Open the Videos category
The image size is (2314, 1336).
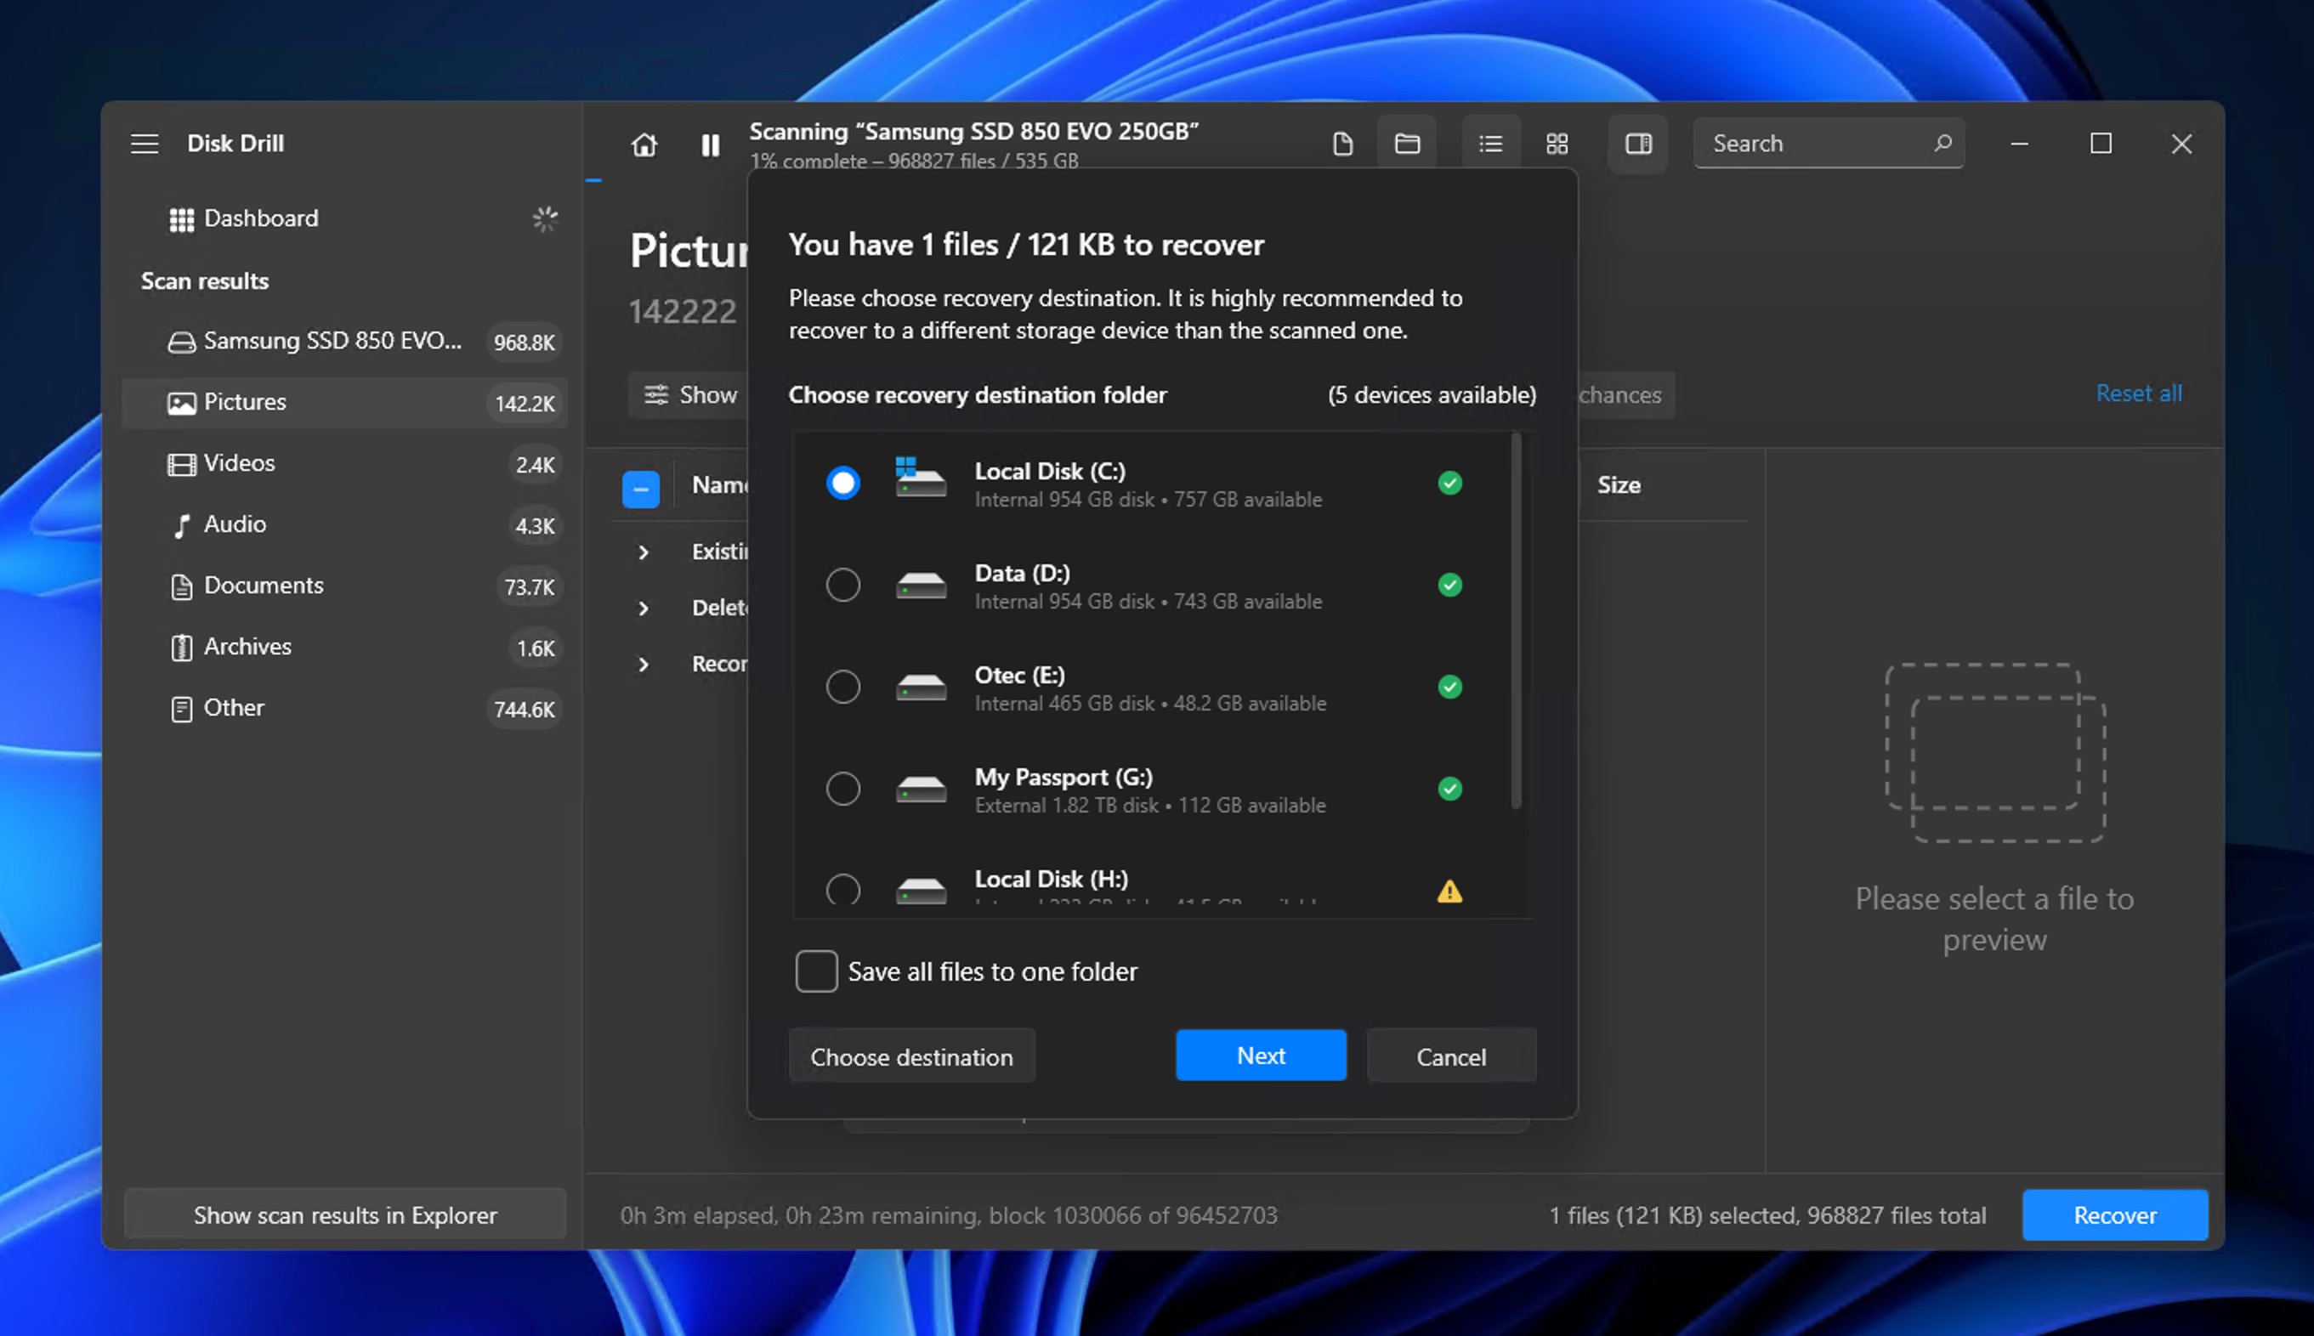click(x=345, y=464)
